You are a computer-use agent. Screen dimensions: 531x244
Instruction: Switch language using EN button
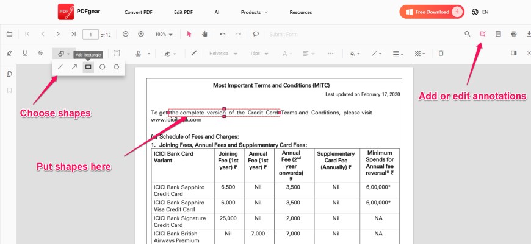point(480,12)
